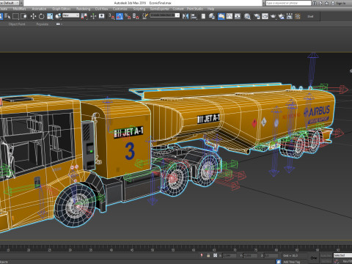Open the Civil View menu
This screenshot has width=352, height=264.
[x=101, y=9]
